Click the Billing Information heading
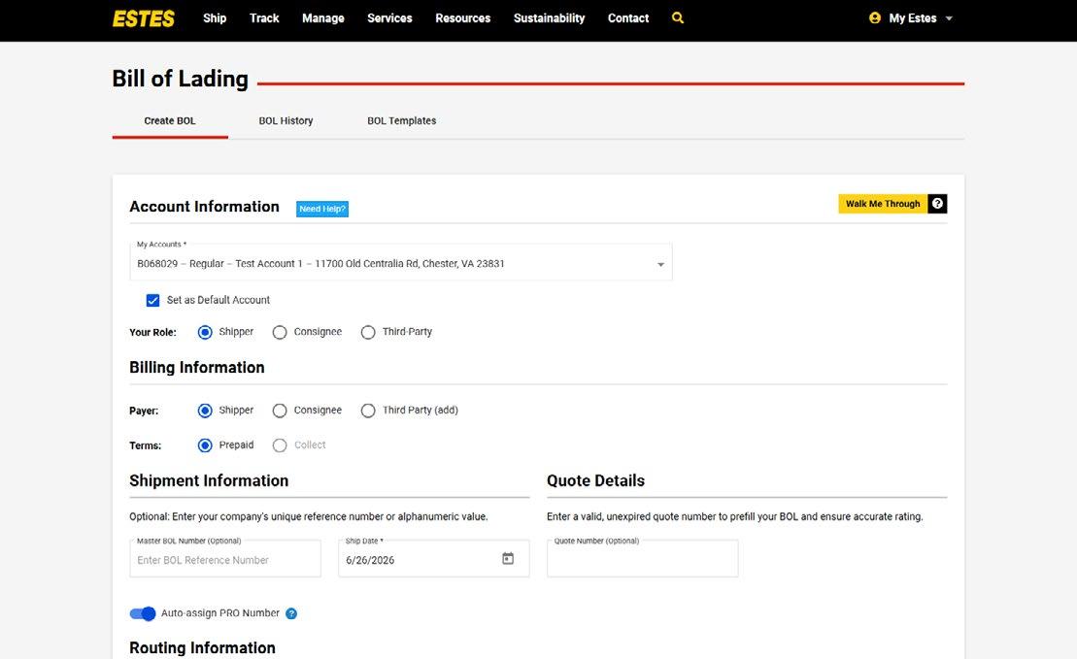Screen dimensions: 1077x659 click(x=196, y=367)
